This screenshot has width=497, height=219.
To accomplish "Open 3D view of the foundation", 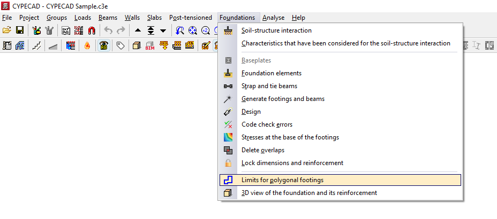I will [309, 193].
